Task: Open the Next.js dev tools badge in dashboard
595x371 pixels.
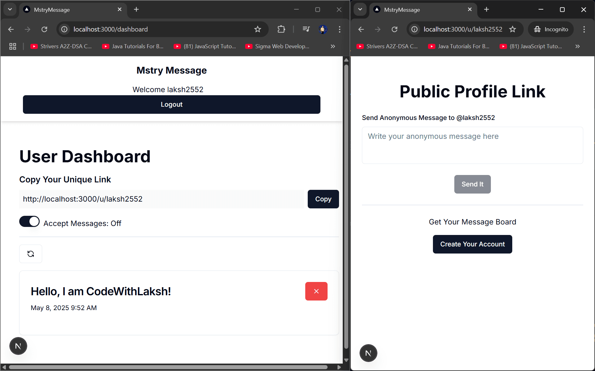Action: [x=18, y=346]
